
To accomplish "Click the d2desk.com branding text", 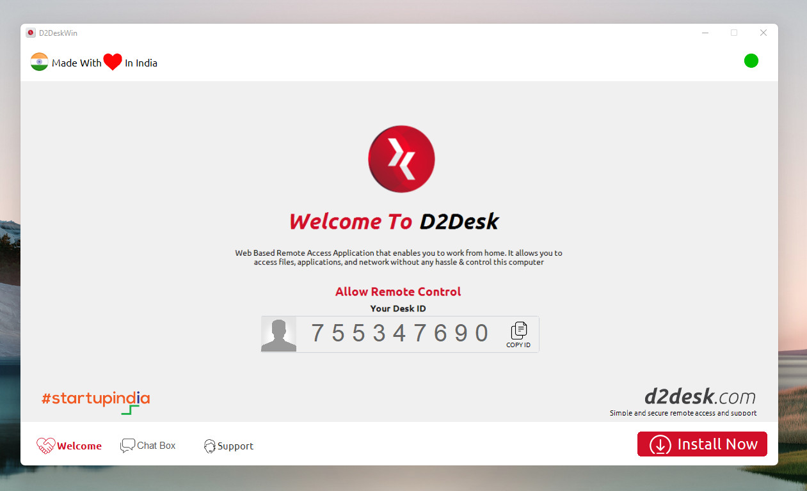I will tap(699, 397).
